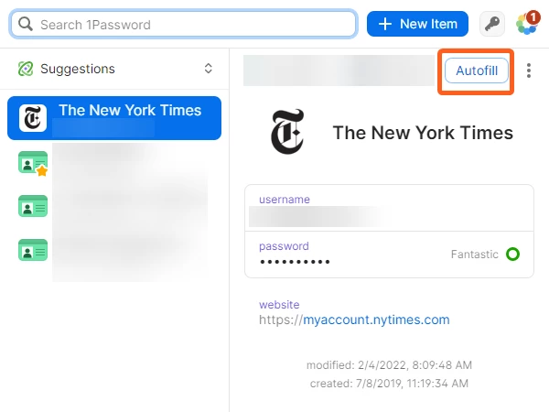Viewport: 549px width, 412px height.
Task: Click the green Fantastic strength indicator
Action: [512, 254]
